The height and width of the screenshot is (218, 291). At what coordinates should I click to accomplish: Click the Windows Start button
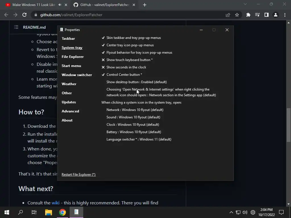tap(7, 212)
